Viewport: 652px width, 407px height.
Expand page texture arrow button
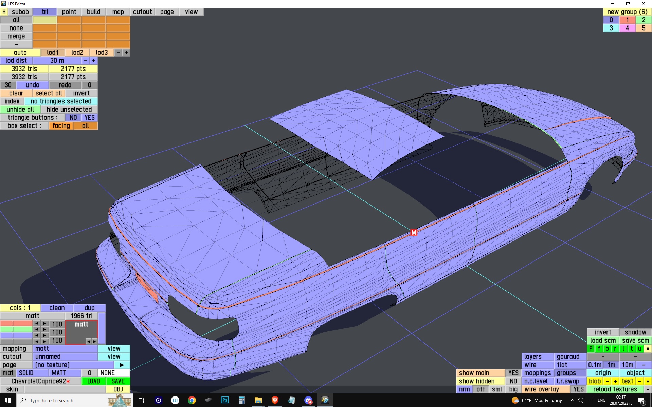click(122, 365)
